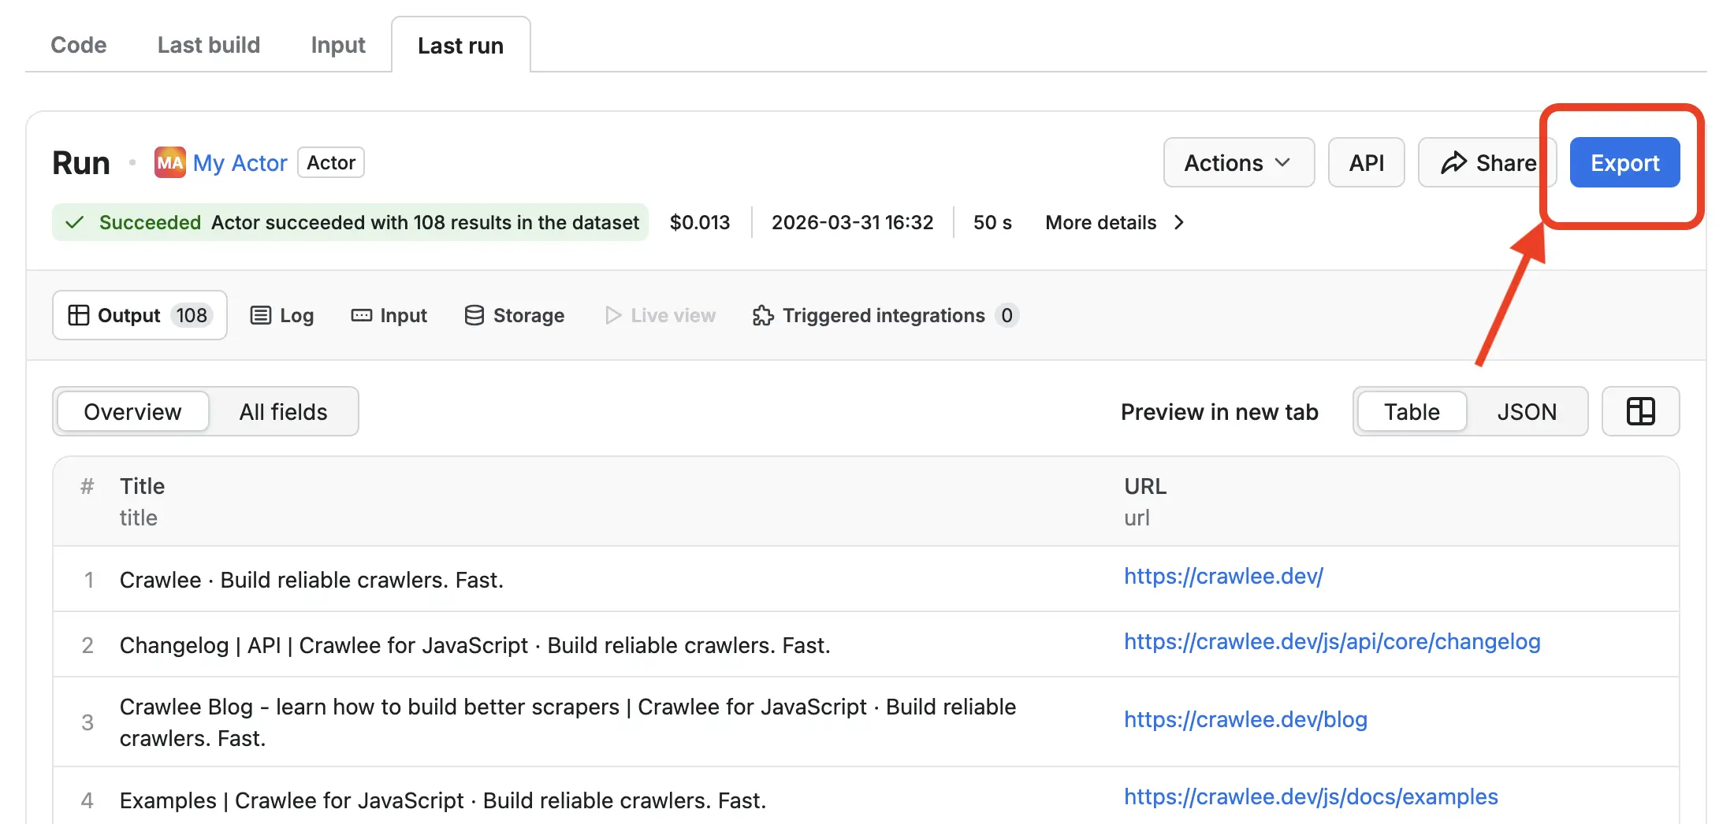Switch preview to JSON format
Viewport: 1734px width, 824px height.
[1527, 411]
